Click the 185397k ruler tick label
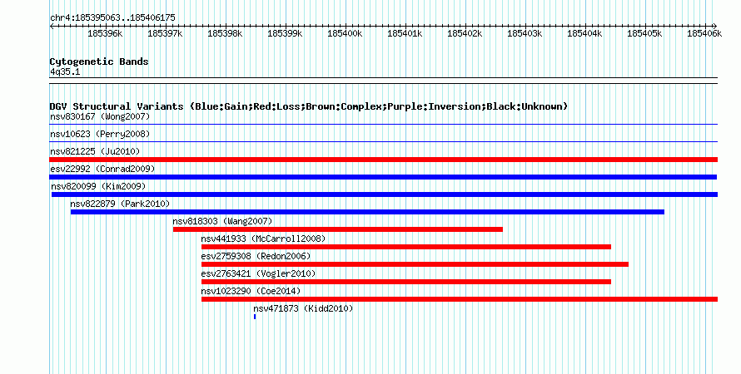 point(165,33)
